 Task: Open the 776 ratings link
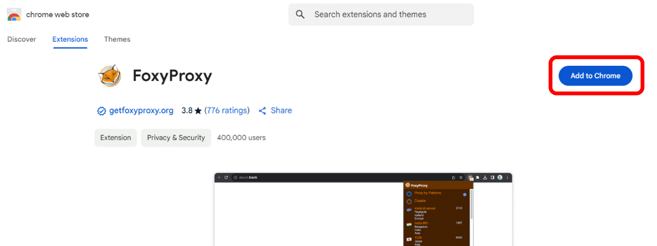coord(227,111)
